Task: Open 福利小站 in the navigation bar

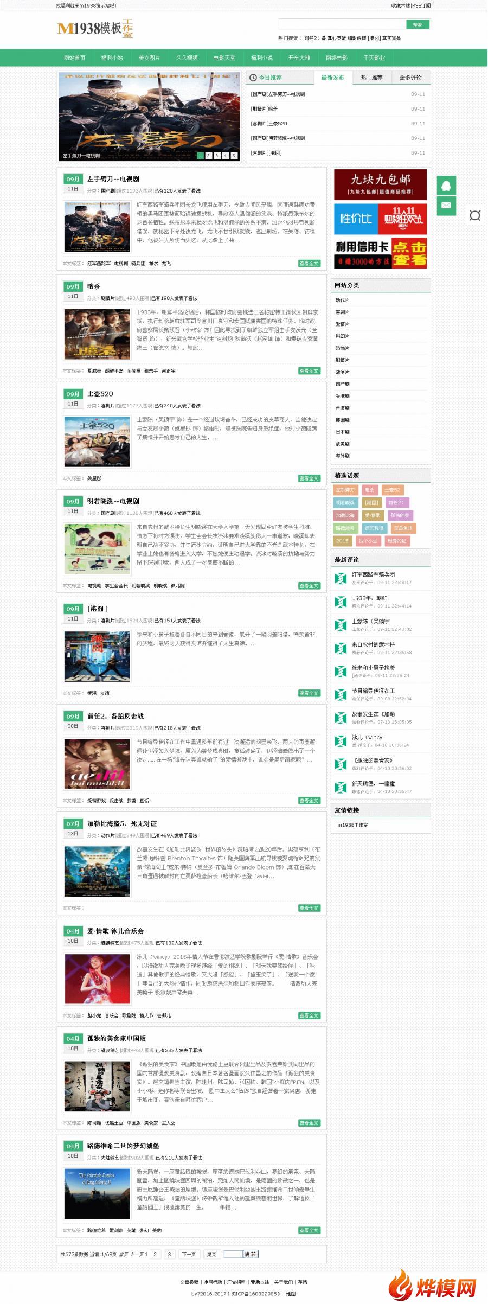Action: (x=112, y=58)
